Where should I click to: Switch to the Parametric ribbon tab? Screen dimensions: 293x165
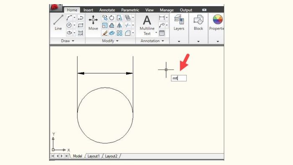coord(130,10)
